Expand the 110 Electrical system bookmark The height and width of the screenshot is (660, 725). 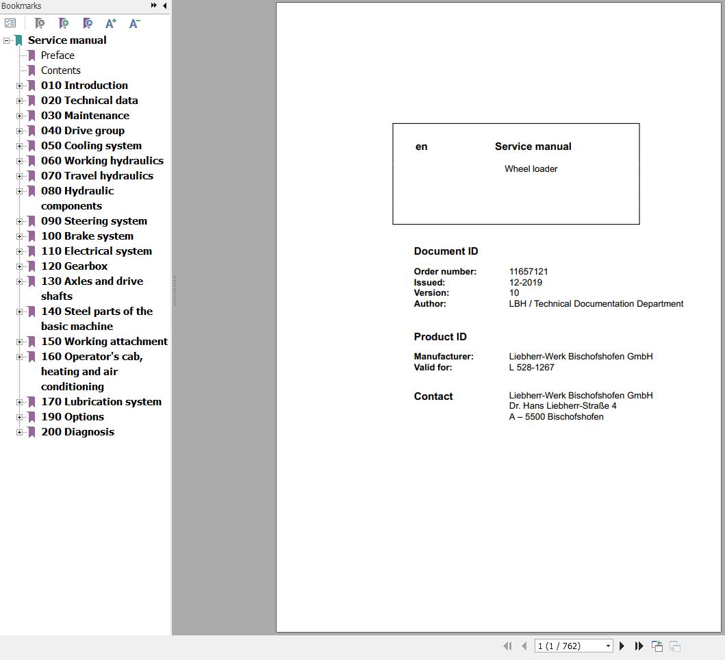[19, 251]
